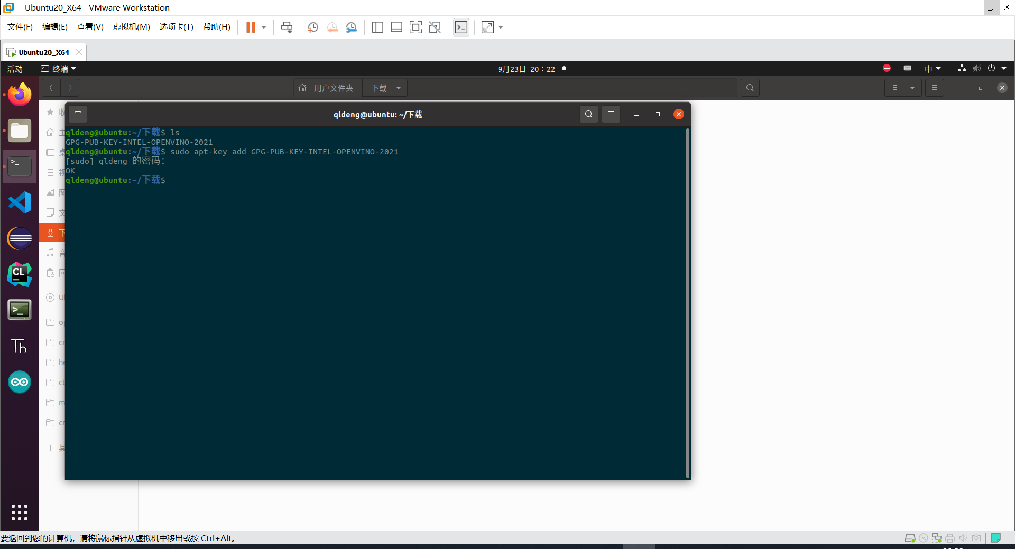
Task: Click the on-screen keyboard tray icon
Action: click(x=907, y=68)
